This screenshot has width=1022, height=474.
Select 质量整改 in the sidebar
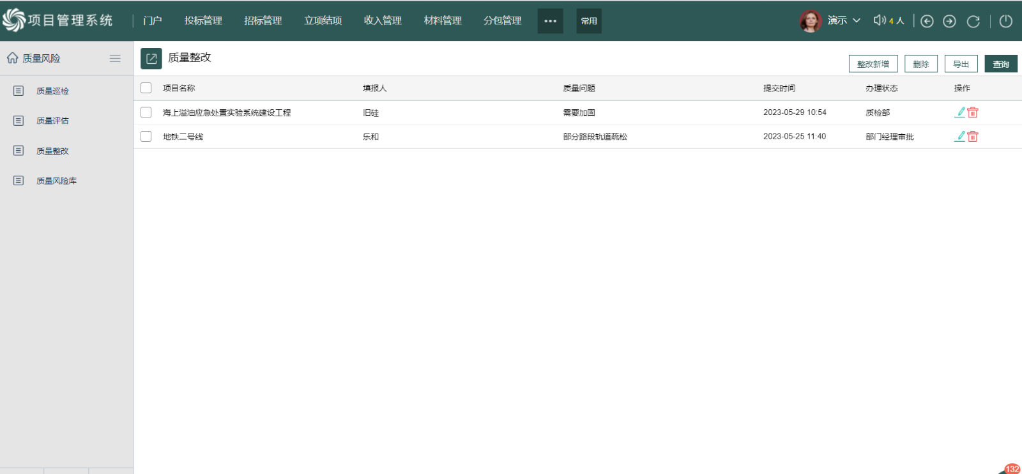[x=52, y=151]
